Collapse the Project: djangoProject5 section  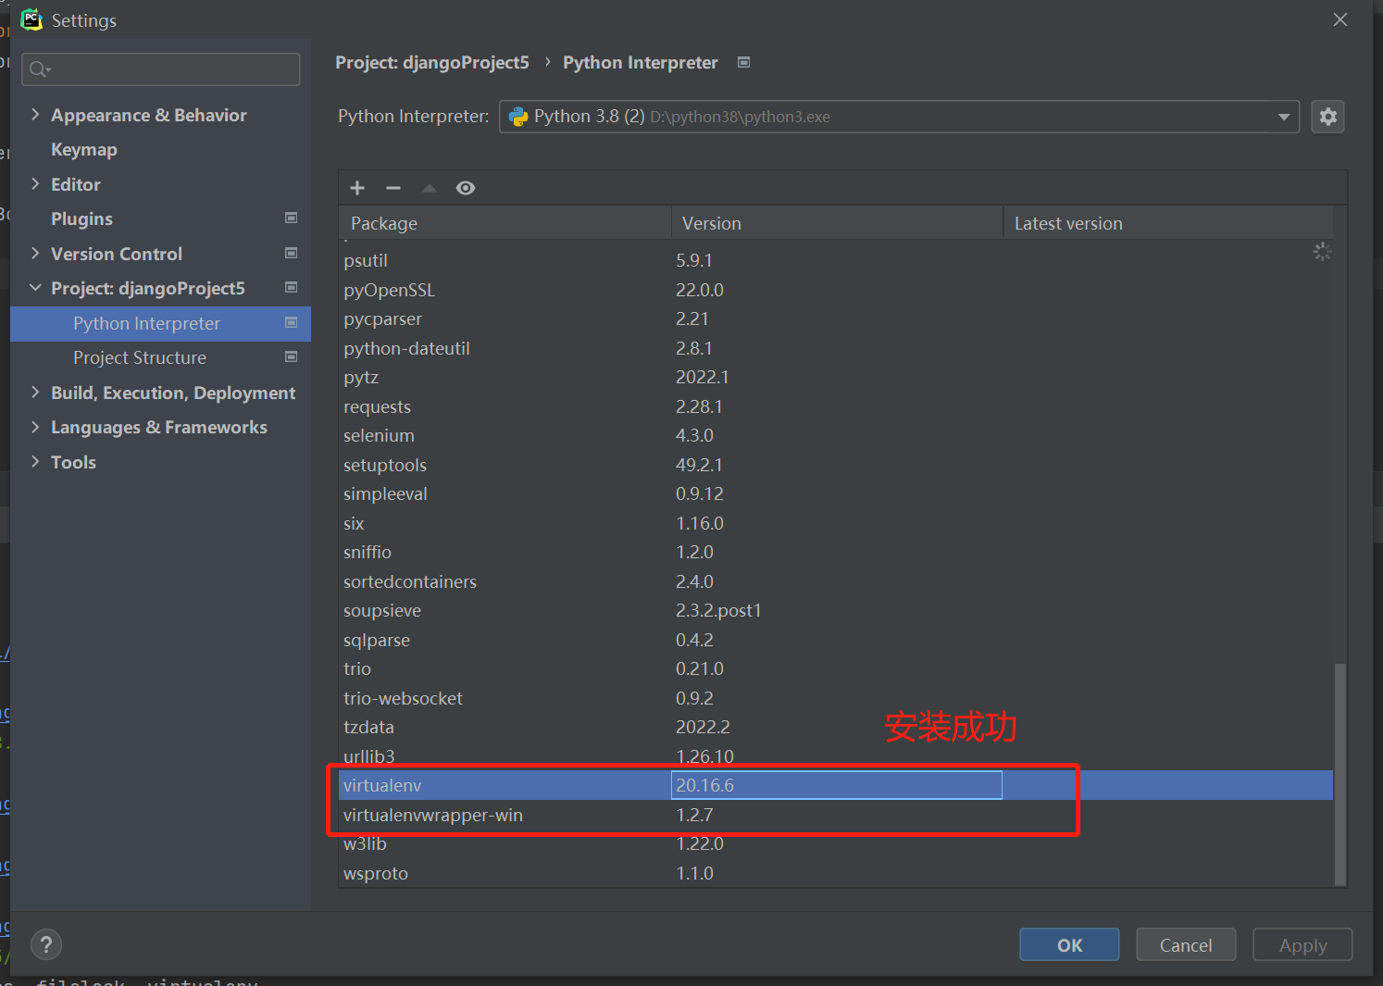35,288
